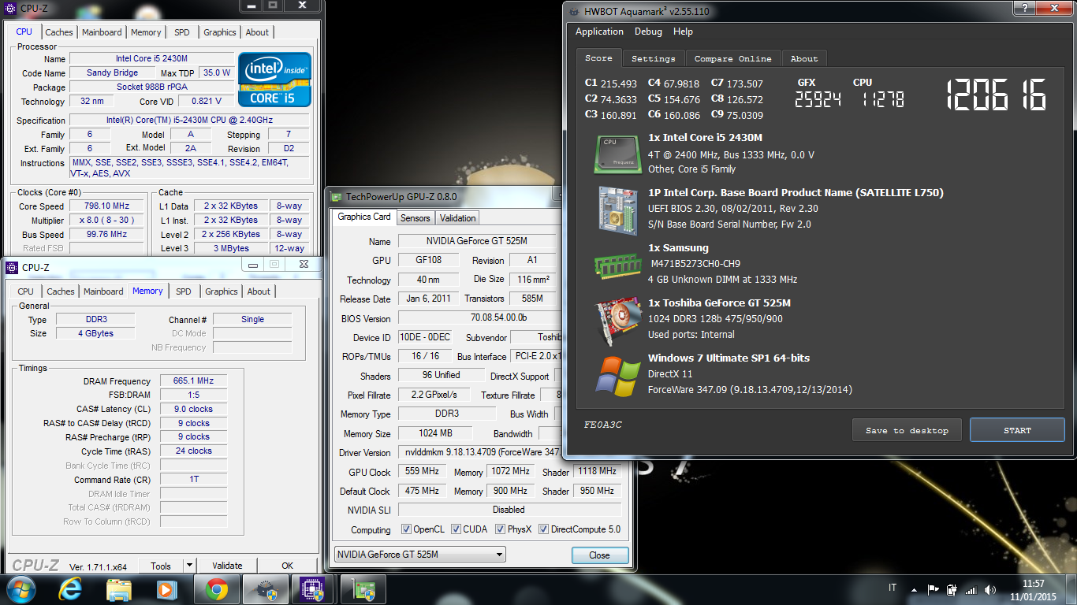The height and width of the screenshot is (605, 1077).
Task: Switch to purple CPU-Z taskbar button
Action: tap(314, 589)
